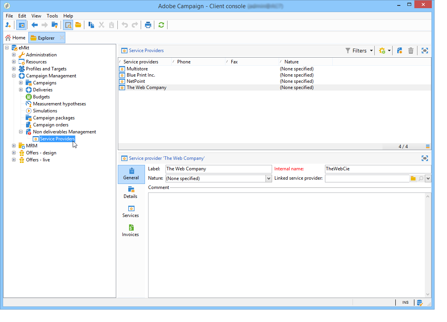
Task: Collapse Non deliverables Management node
Action: [x=21, y=132]
